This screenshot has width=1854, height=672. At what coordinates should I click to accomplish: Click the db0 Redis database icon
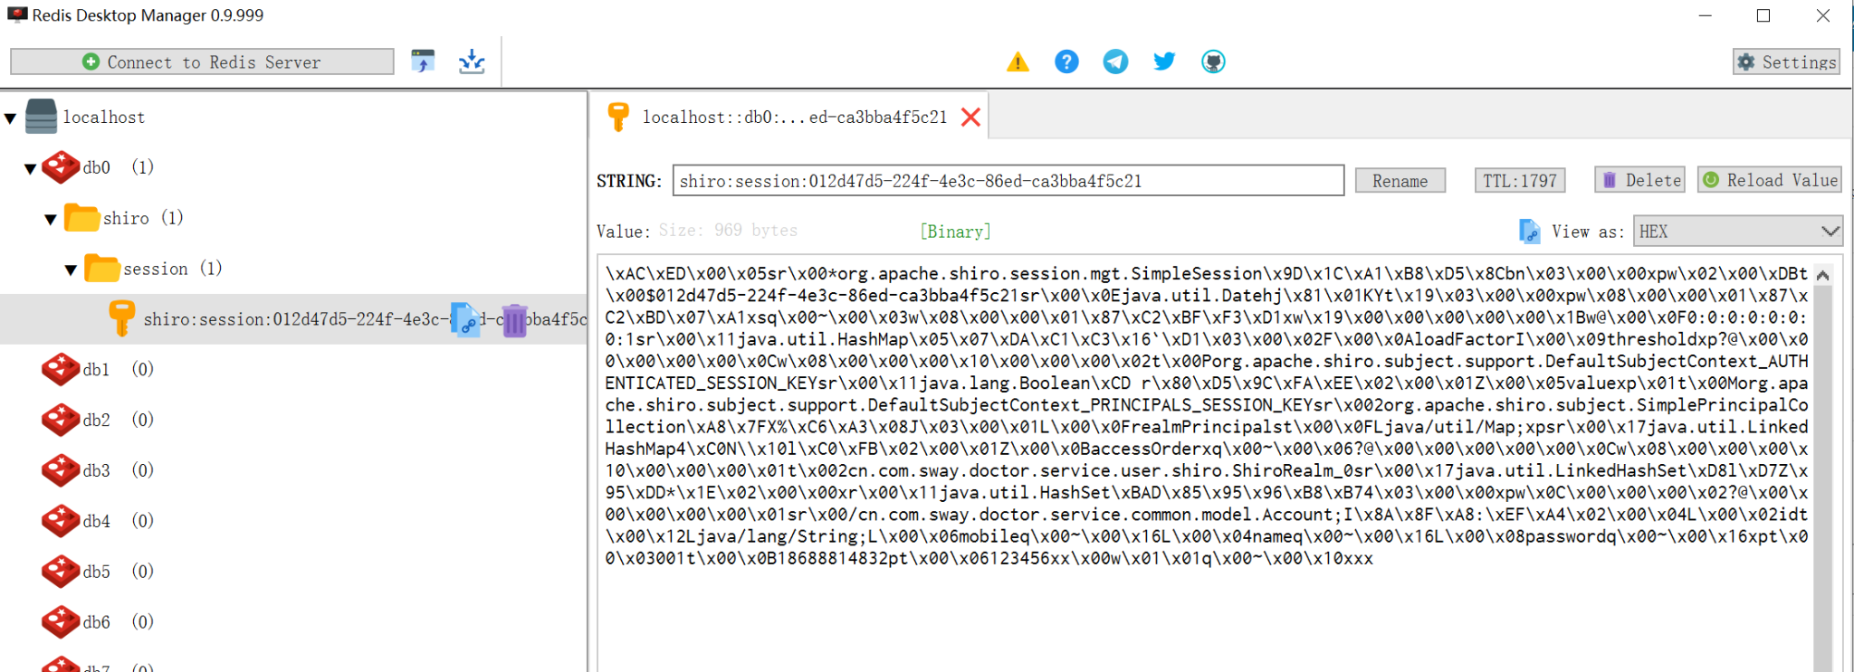[x=61, y=167]
